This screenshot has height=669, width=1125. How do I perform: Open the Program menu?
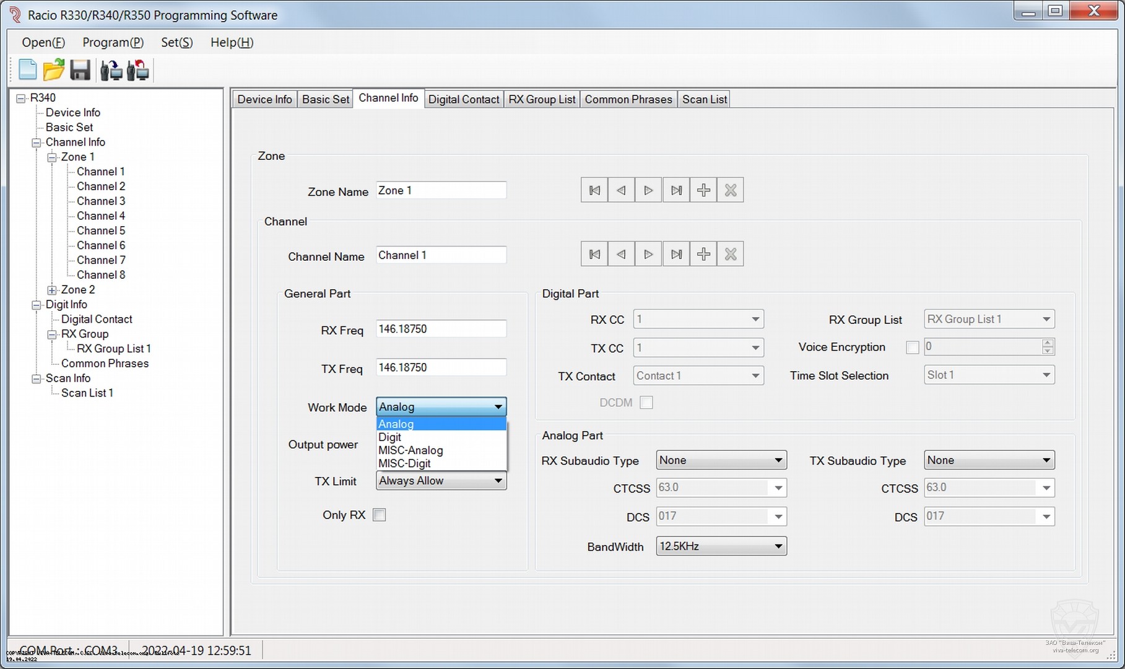click(113, 42)
